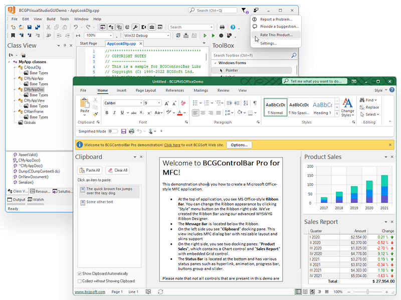The width and height of the screenshot is (401, 300).
Task: Select the Format Painter icon
Action: coord(95,113)
